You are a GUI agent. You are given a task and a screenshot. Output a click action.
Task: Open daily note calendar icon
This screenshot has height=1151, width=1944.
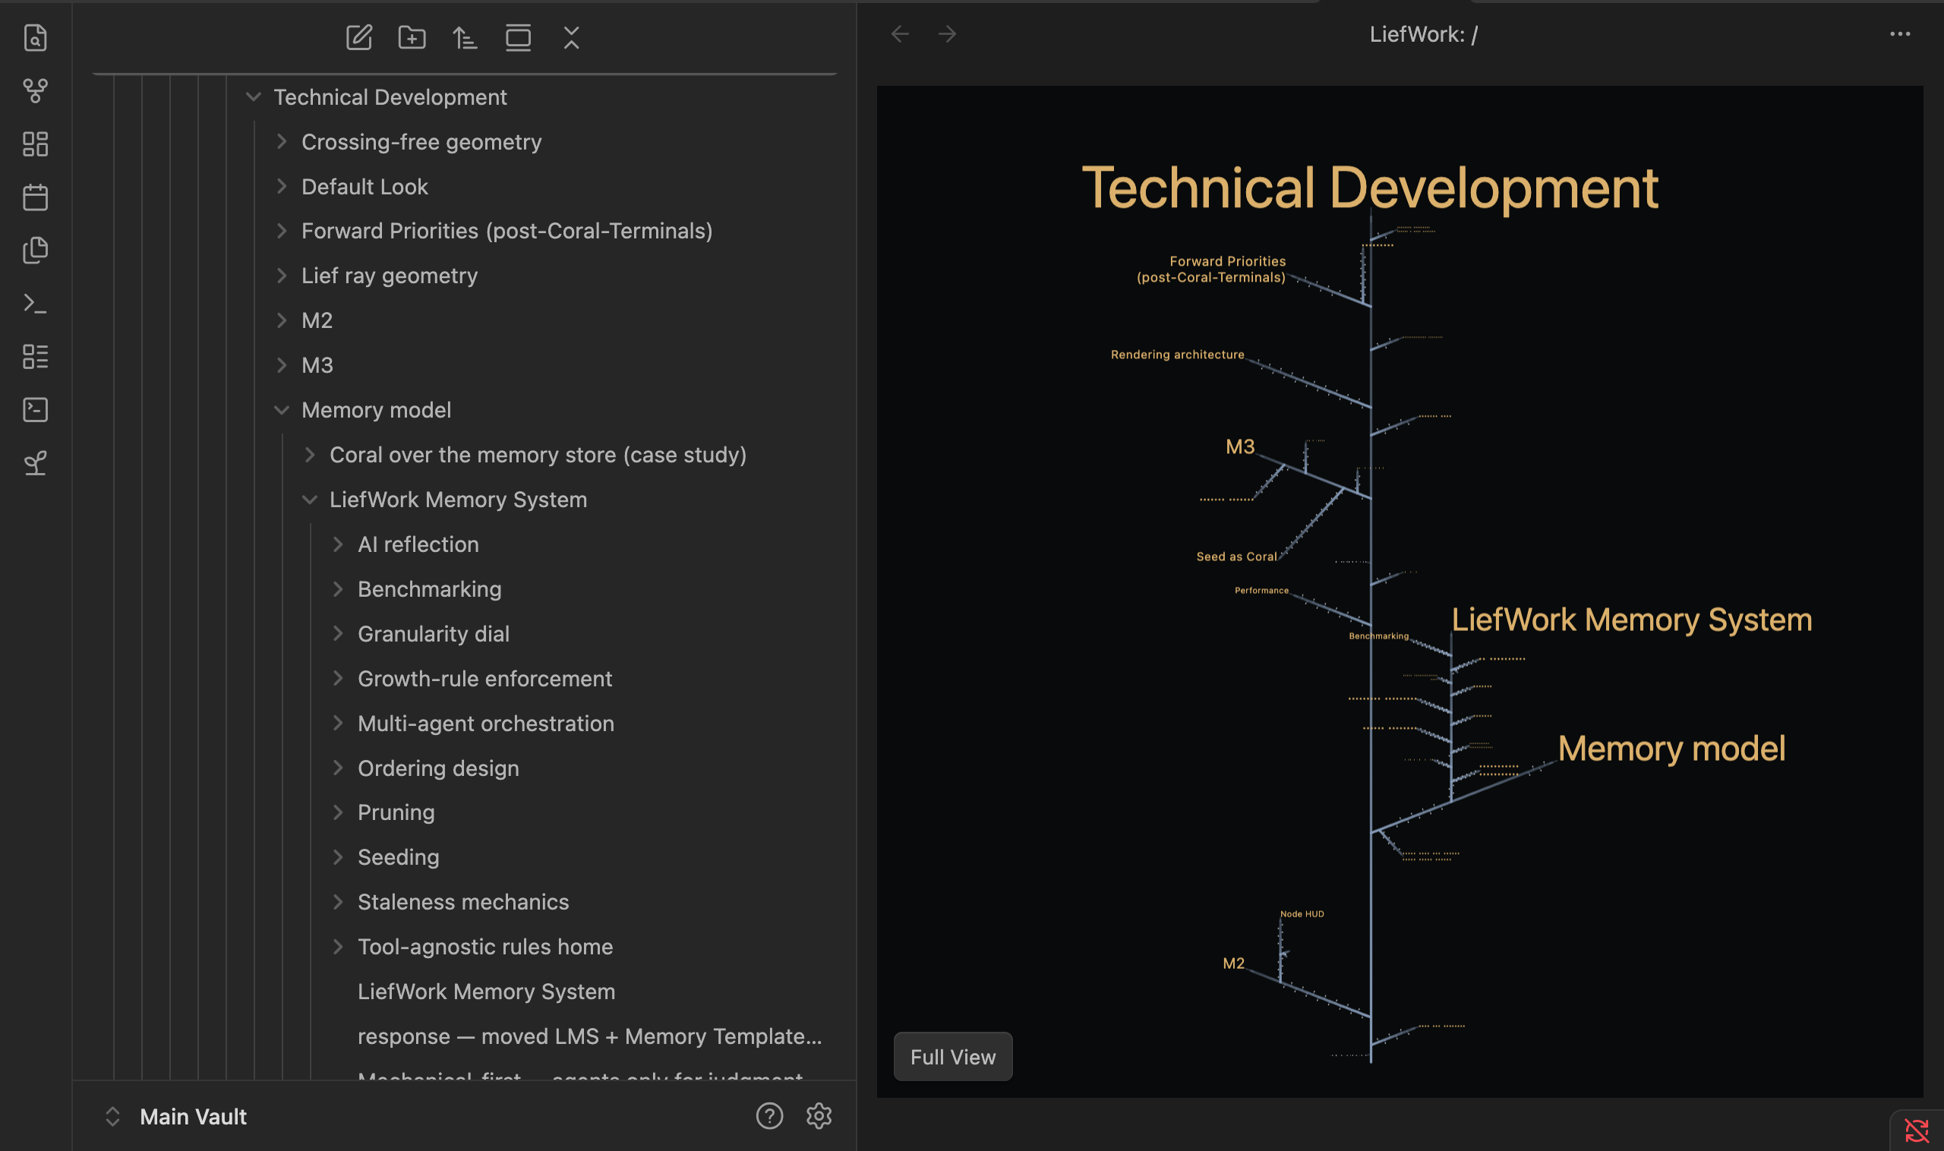(35, 197)
